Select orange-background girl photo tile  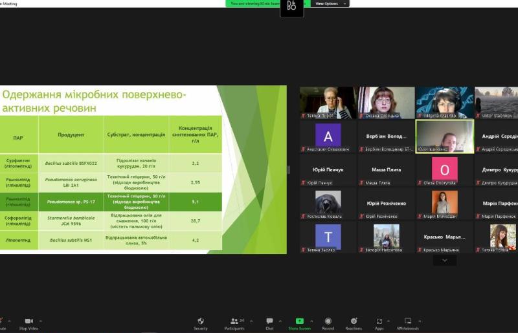(445, 204)
